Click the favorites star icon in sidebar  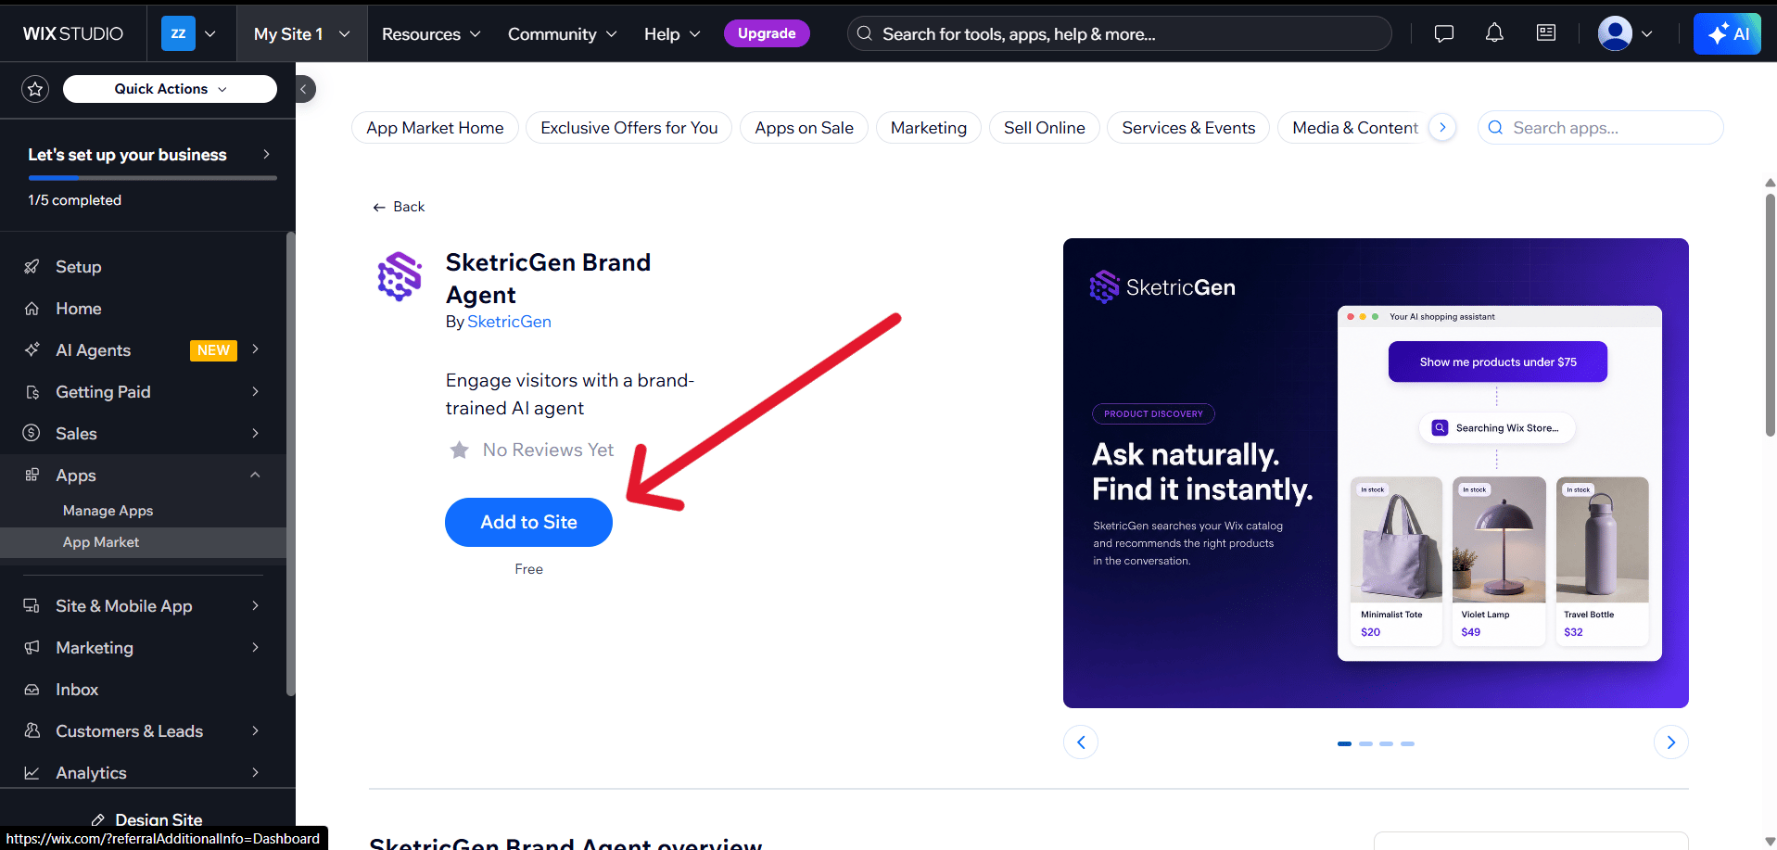pyautogui.click(x=35, y=89)
